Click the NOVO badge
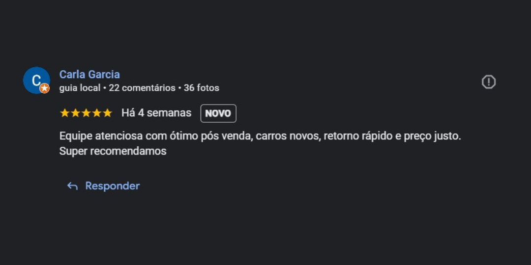The image size is (531, 265). 218,113
